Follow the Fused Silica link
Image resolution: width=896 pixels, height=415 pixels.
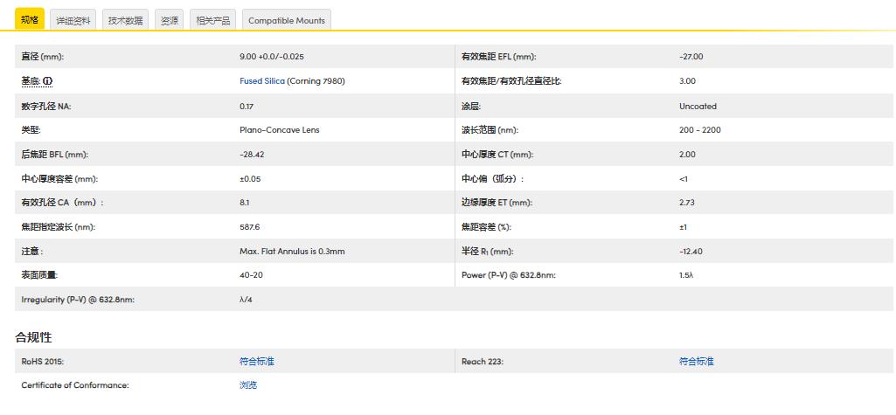coord(262,81)
